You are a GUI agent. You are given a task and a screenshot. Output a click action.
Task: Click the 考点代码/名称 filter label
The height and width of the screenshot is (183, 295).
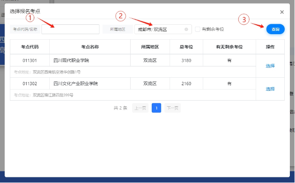coord(25,29)
